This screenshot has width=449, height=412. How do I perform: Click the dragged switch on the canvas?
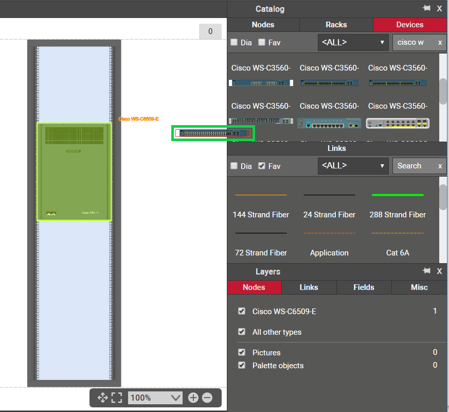[x=213, y=133]
